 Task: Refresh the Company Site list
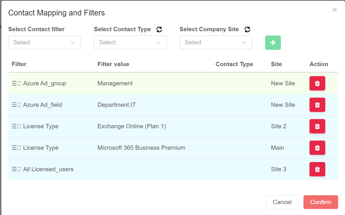click(247, 29)
